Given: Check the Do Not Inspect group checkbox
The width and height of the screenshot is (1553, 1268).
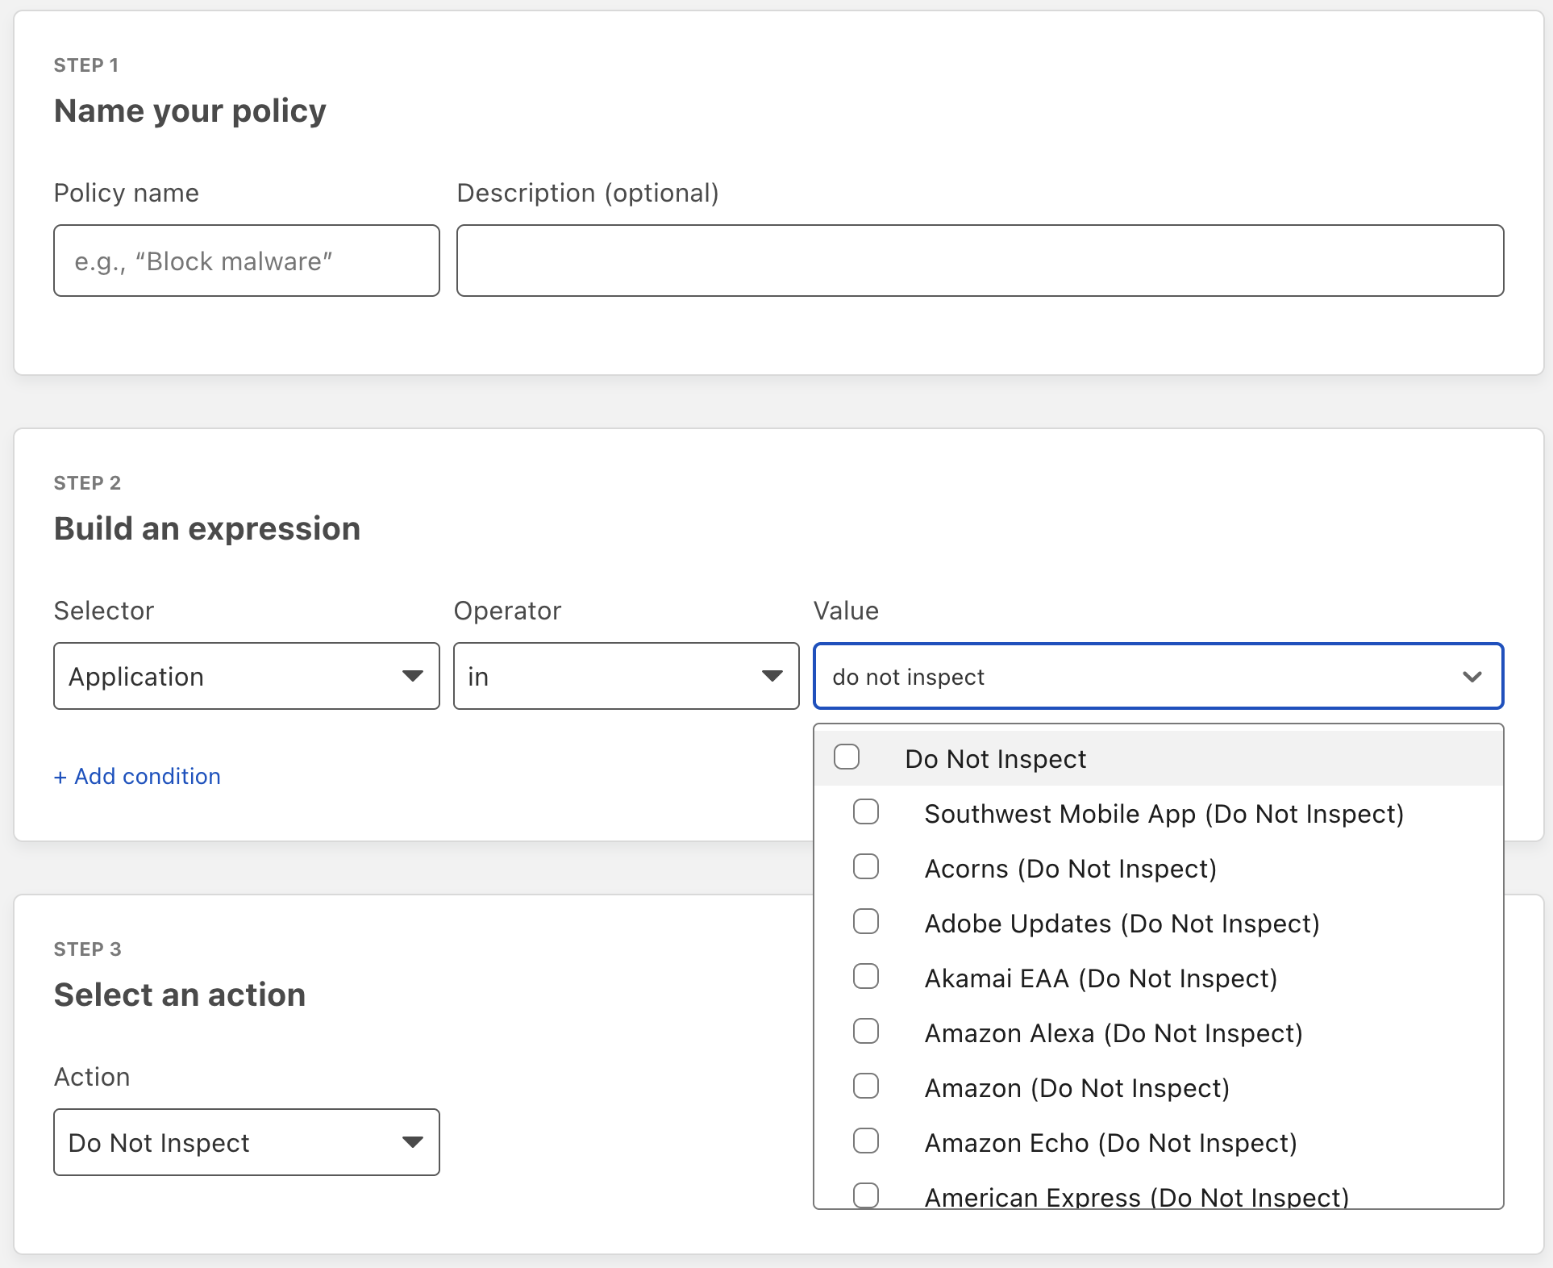Looking at the screenshot, I should coord(847,757).
